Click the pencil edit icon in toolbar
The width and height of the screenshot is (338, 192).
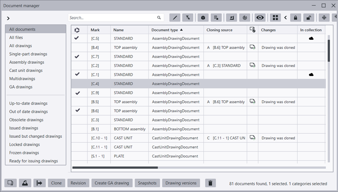(x=175, y=18)
